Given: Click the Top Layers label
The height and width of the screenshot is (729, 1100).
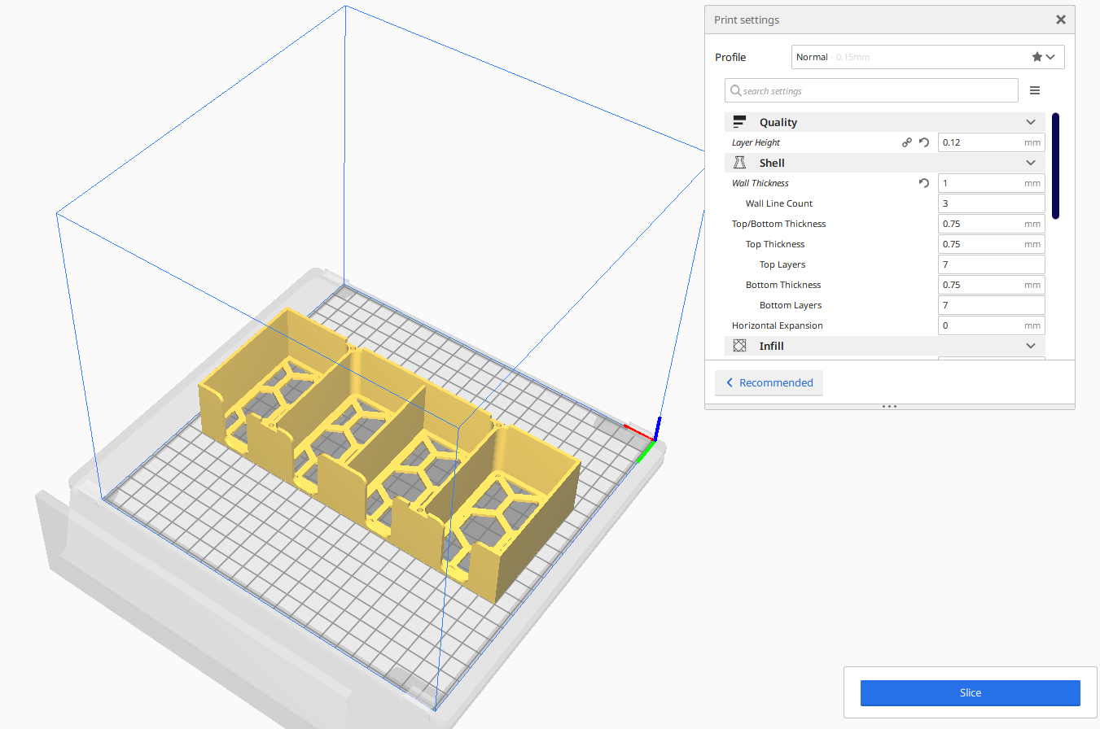Looking at the screenshot, I should point(782,264).
